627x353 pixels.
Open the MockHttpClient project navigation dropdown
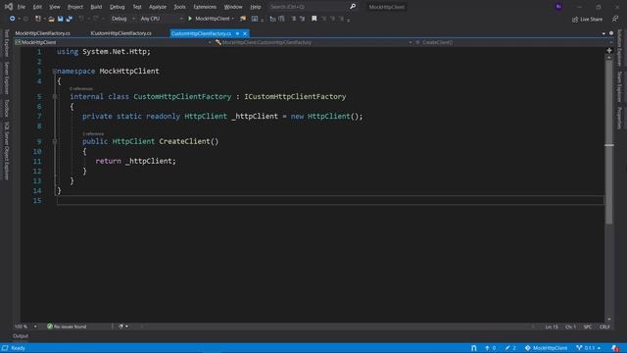tap(113, 42)
